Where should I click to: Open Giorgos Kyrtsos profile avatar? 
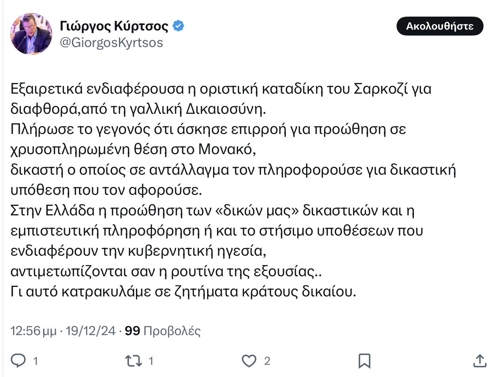[31, 34]
